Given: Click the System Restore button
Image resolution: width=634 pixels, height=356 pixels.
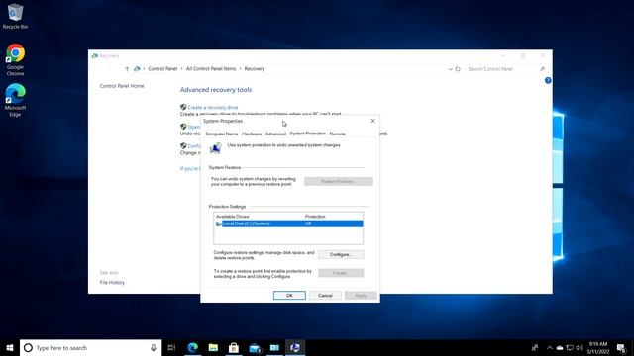Looking at the screenshot, I should point(339,181).
